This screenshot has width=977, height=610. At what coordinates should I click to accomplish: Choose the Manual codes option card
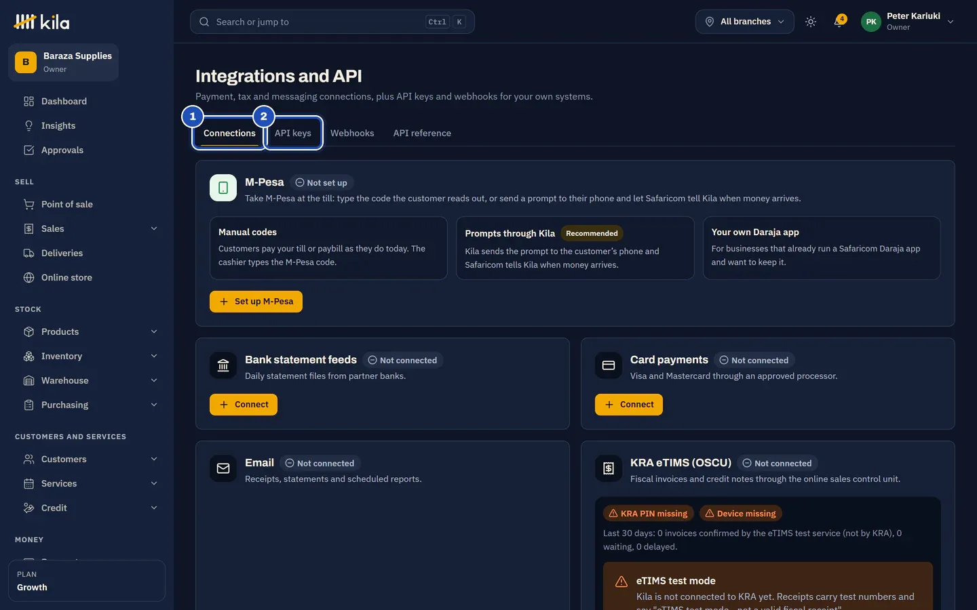328,248
